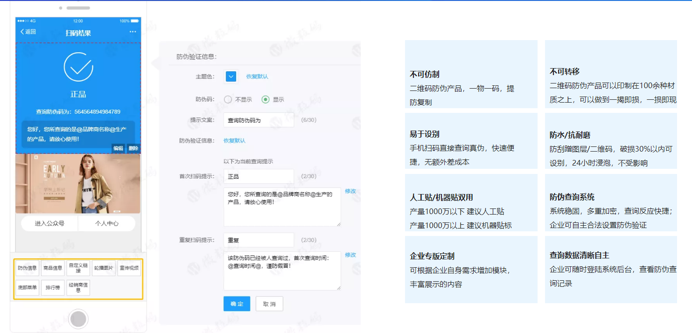This screenshot has height=333, width=692.
Task: Click the 重复扫码提示 input containing 重复
Action: click(259, 240)
